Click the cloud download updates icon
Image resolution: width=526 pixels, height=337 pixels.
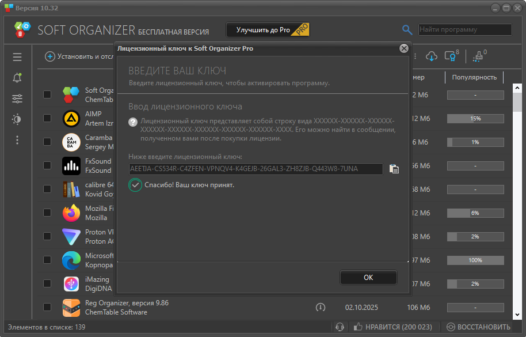tap(432, 56)
